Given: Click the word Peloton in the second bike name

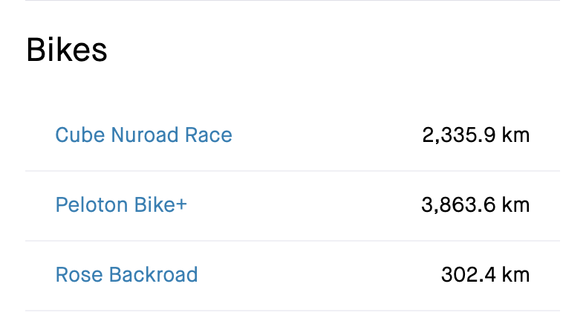Looking at the screenshot, I should [x=91, y=205].
